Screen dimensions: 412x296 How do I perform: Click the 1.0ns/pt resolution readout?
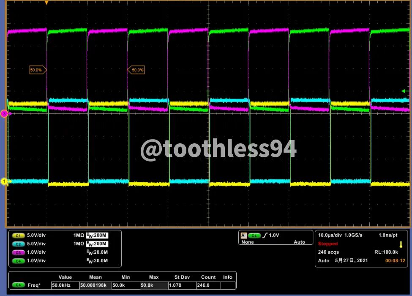point(388,235)
